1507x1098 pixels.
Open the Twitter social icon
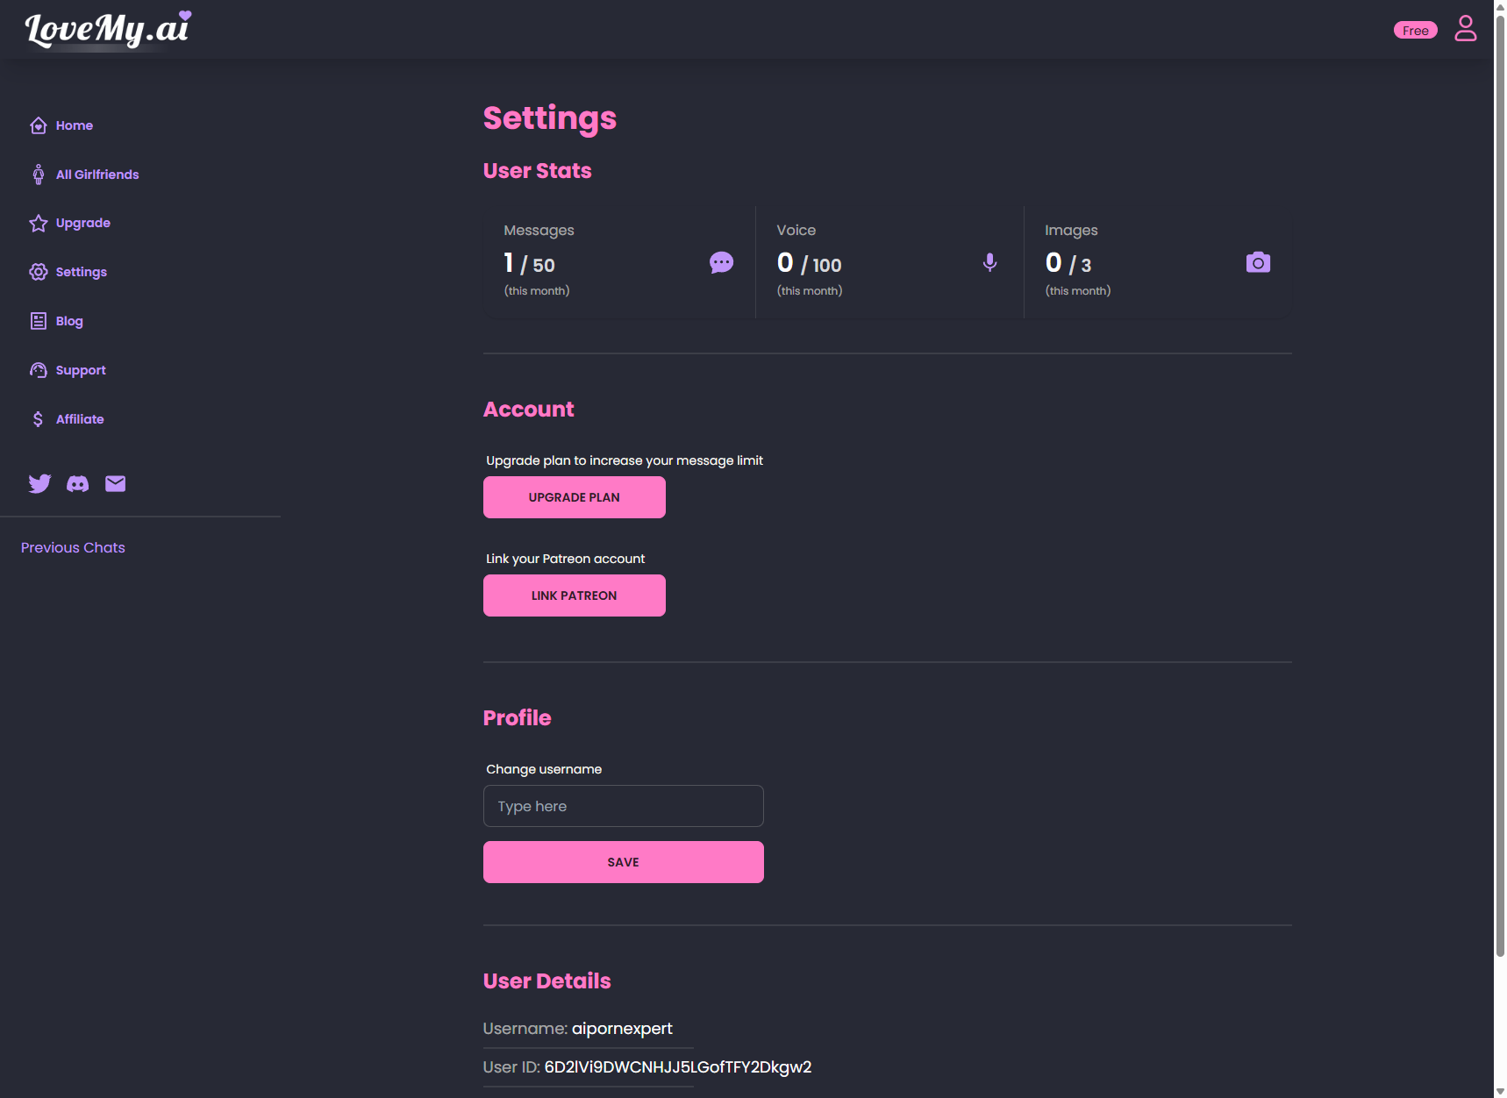[40, 483]
